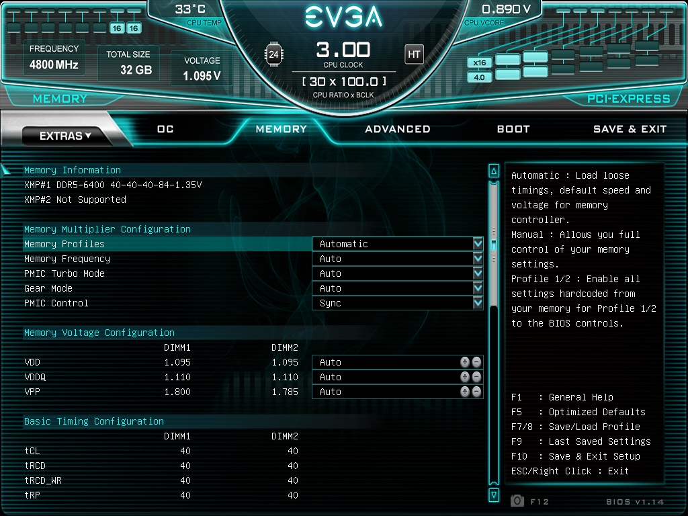Click the HT hyper-threading indicator icon
This screenshot has height=516, width=688.
pos(414,54)
